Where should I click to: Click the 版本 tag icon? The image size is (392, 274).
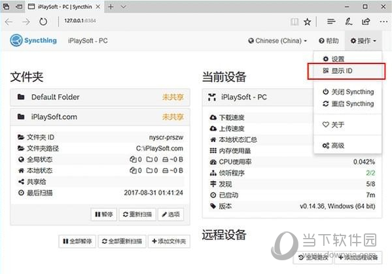pyautogui.click(x=213, y=206)
